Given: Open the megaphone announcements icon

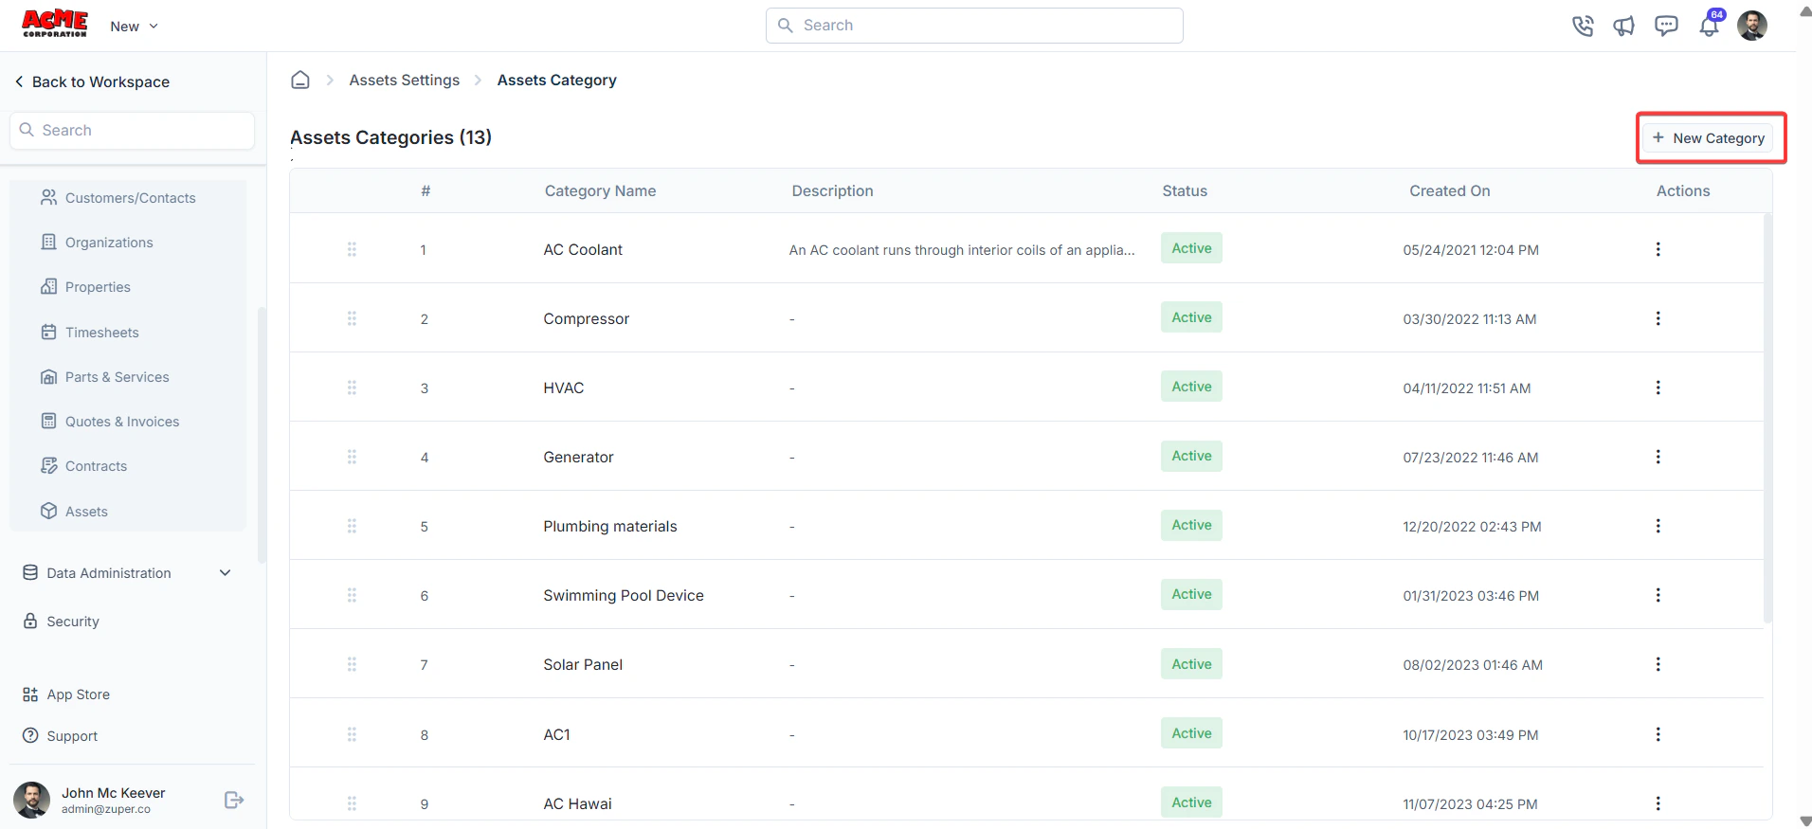Looking at the screenshot, I should (x=1624, y=26).
